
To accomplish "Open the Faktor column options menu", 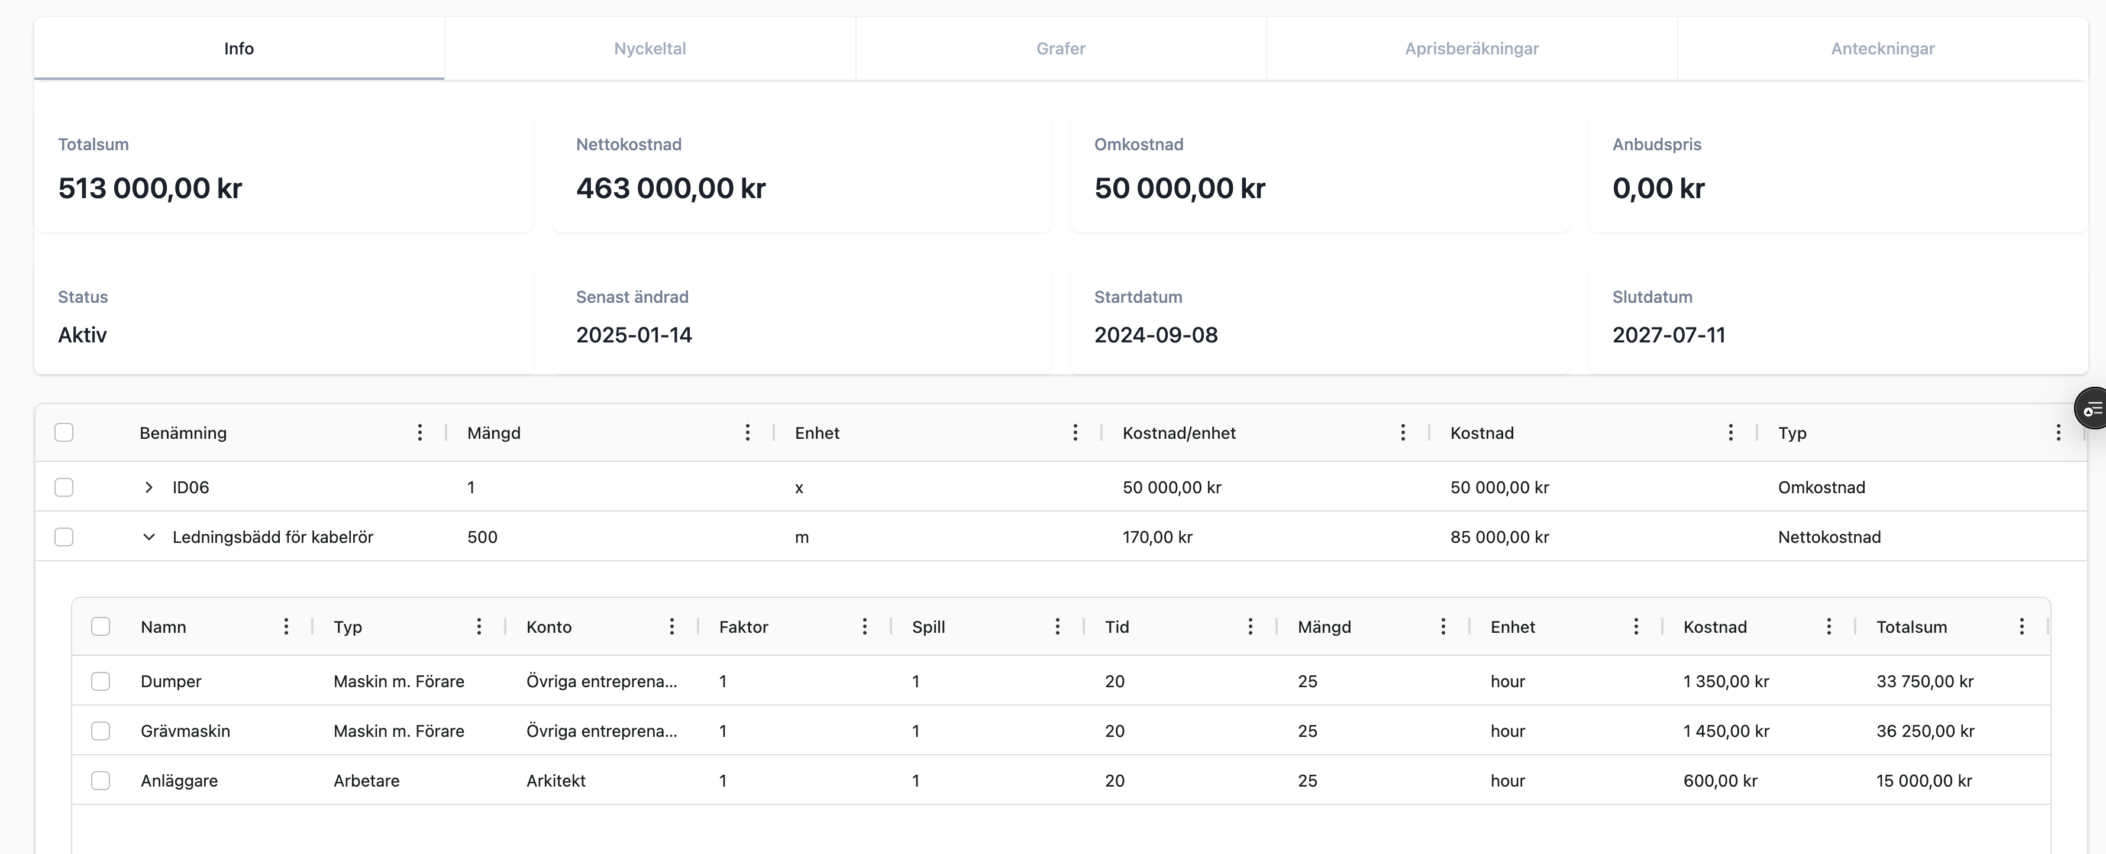I will (x=864, y=626).
